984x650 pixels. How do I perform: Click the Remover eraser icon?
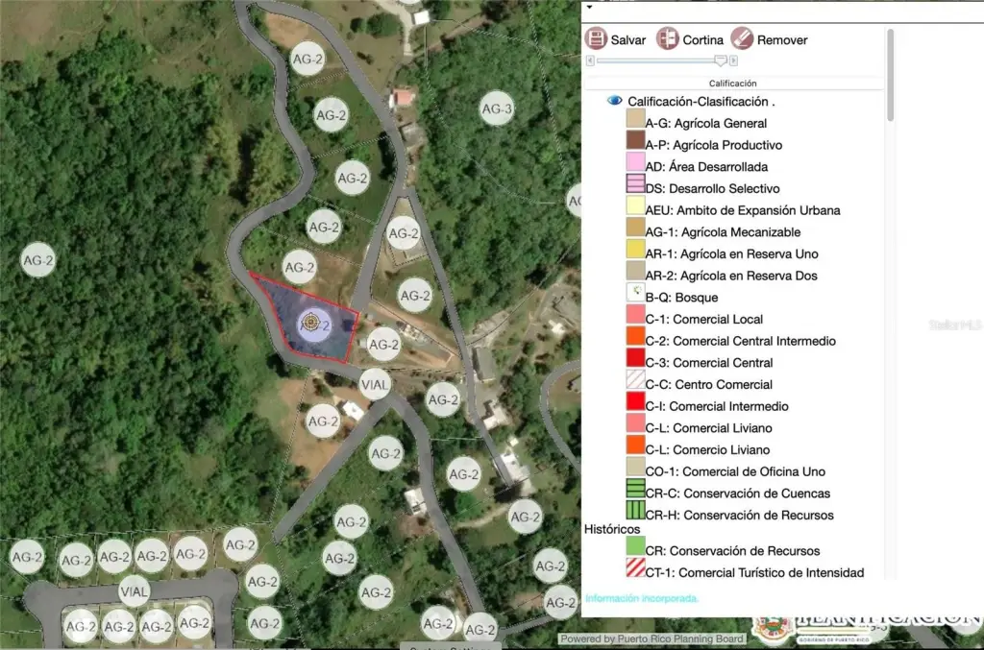click(742, 39)
